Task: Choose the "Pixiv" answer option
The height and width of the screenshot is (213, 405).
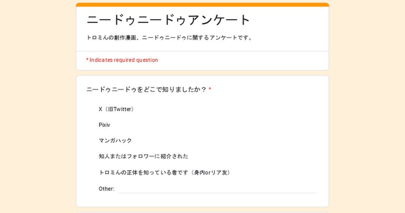Action: [104, 125]
